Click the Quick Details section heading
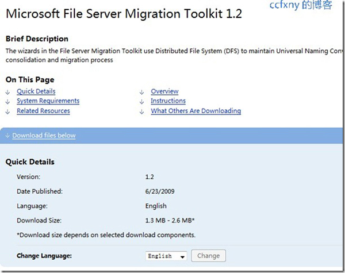The image size is (345, 273). click(30, 162)
